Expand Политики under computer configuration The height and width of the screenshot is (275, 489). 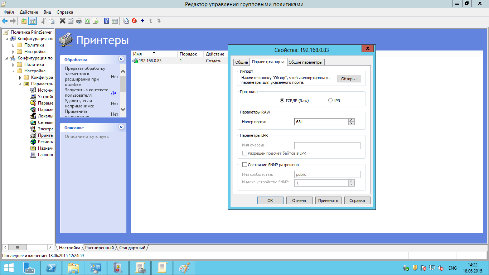pyautogui.click(x=13, y=45)
